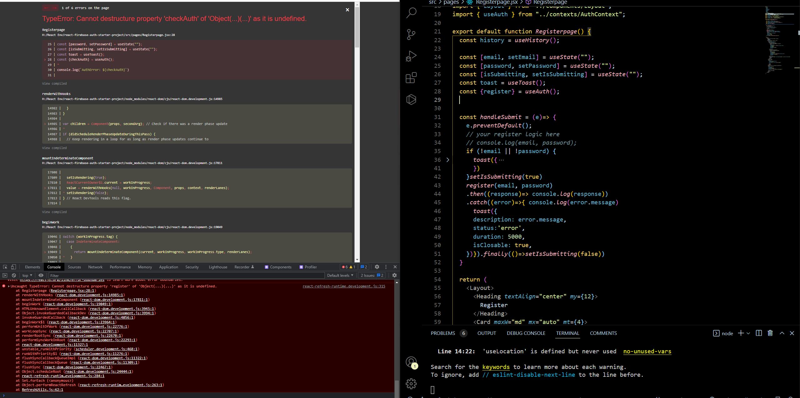Open the Default levels dropdown

340,275
